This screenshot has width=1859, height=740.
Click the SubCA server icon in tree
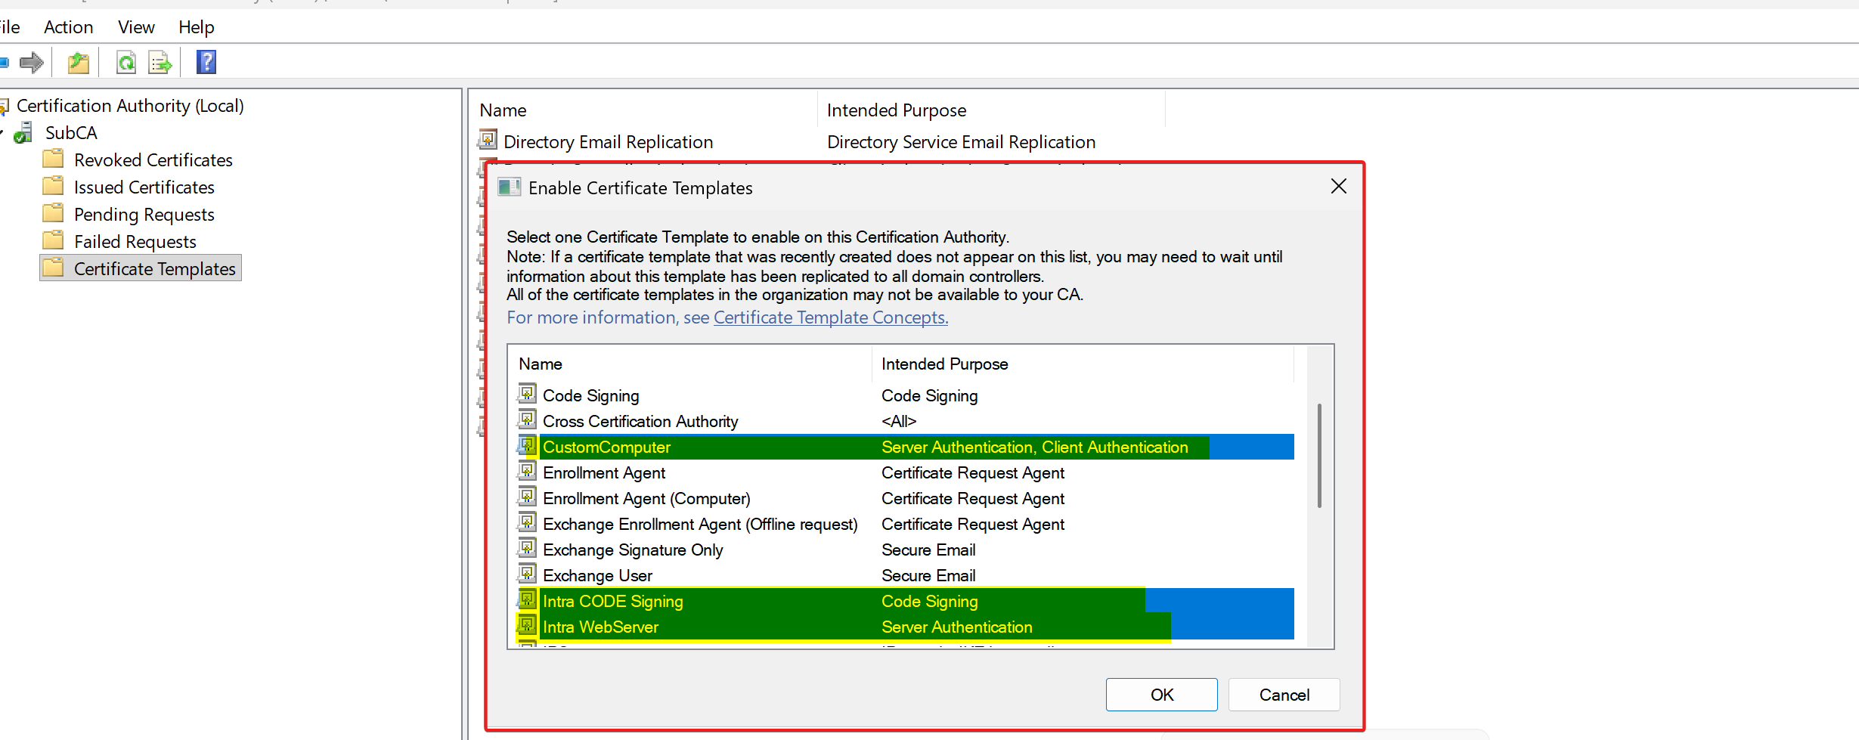tap(23, 133)
